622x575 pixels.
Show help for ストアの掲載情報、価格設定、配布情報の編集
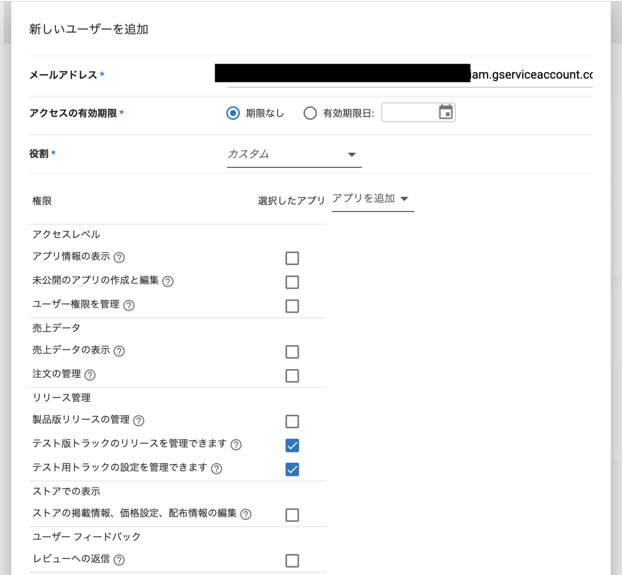246,514
